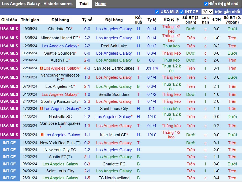Click Inter Miami CF team name
The height and width of the screenshot is (182, 242).
tap(113, 135)
